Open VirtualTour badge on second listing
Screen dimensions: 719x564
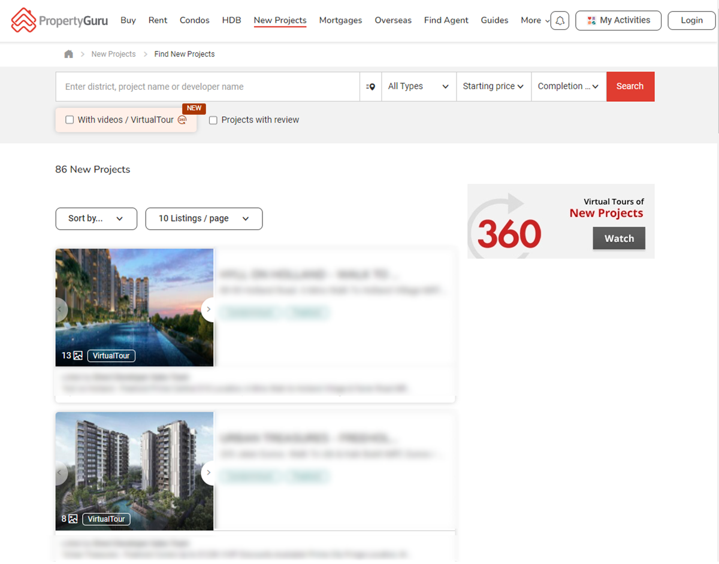click(x=107, y=519)
